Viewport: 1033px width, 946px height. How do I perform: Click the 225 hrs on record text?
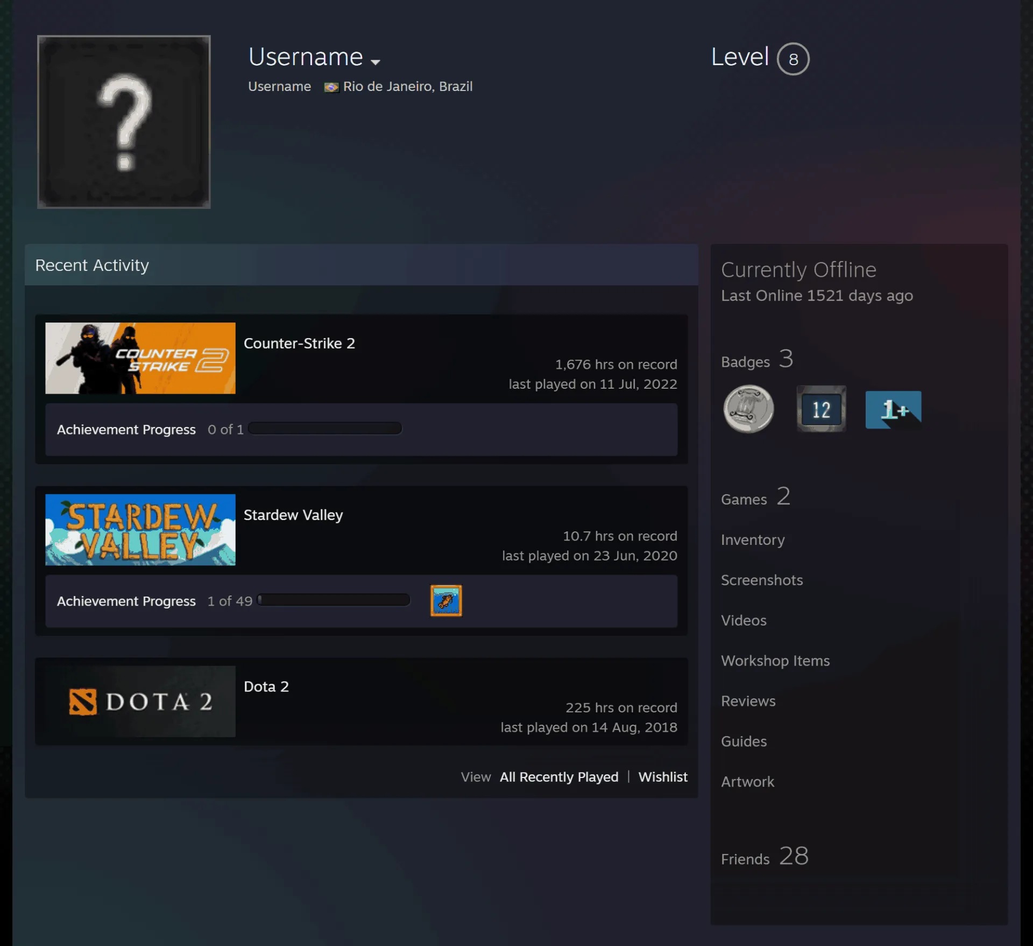621,707
